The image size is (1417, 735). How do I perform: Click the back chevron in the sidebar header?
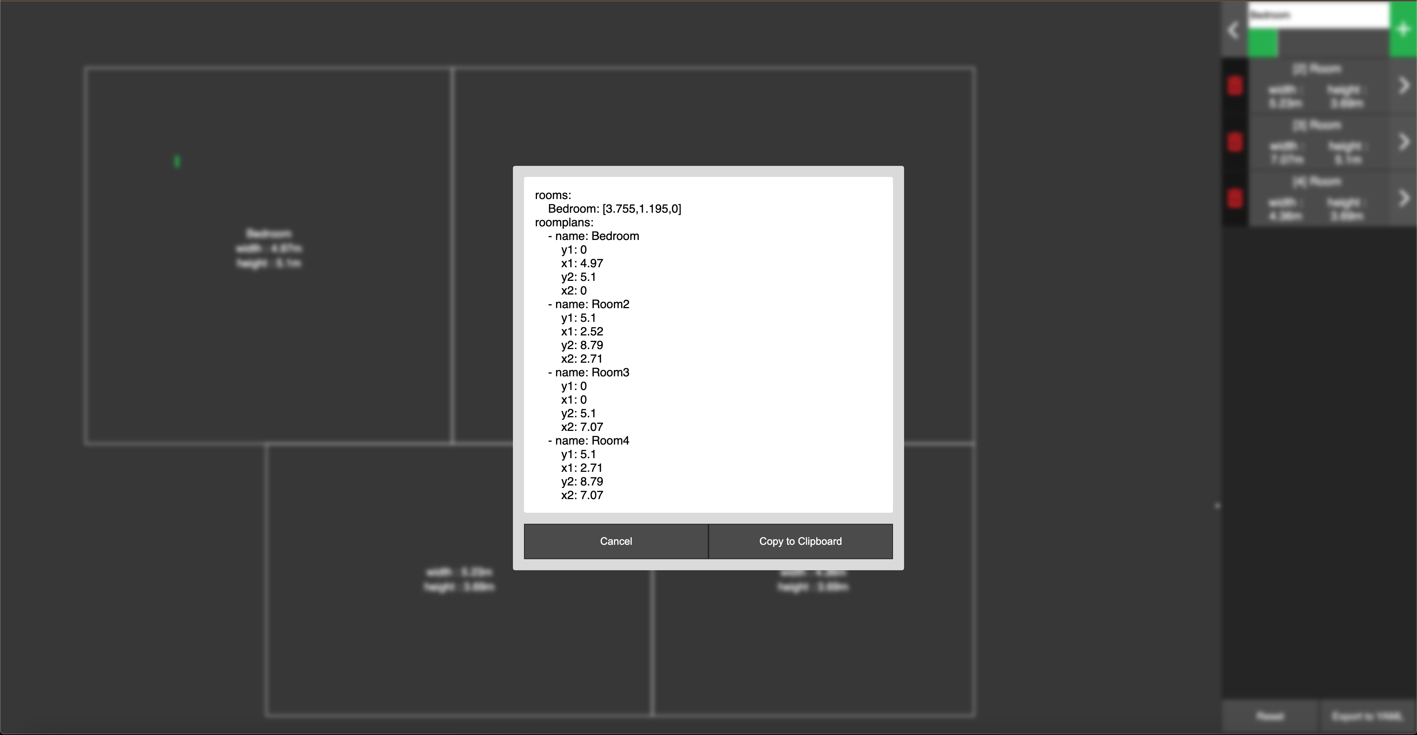coord(1234,29)
